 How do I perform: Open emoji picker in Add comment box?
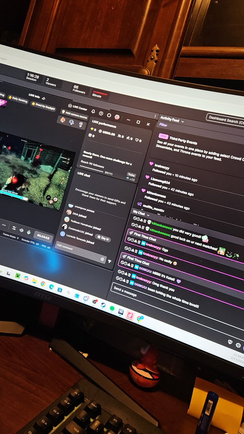click(x=103, y=259)
